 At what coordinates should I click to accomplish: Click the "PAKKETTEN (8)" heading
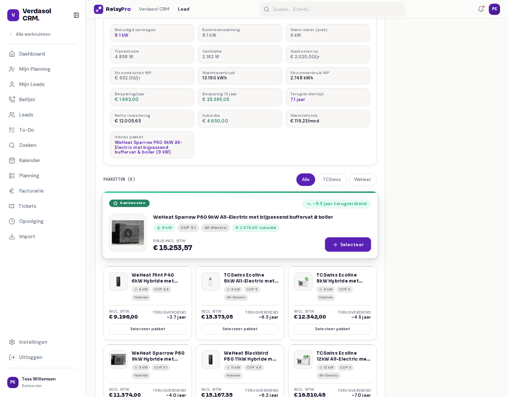pyautogui.click(x=119, y=179)
